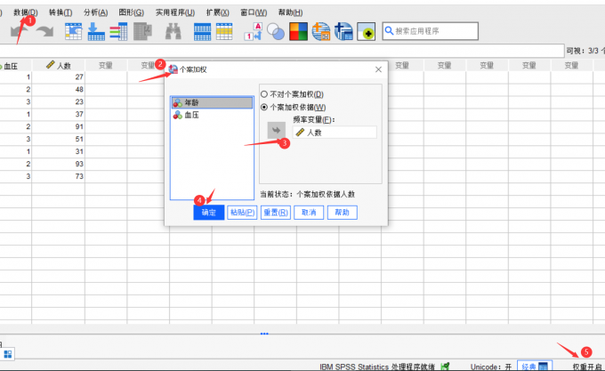
Task: Click the Venn circles toolbar icon
Action: click(276, 31)
